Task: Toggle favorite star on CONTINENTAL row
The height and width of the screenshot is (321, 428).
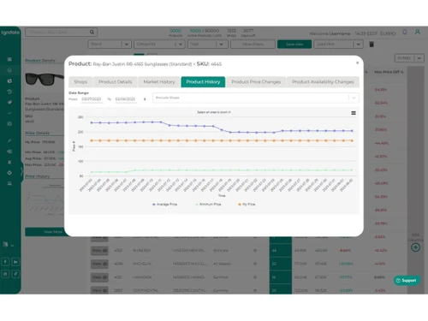Action: 255,290
